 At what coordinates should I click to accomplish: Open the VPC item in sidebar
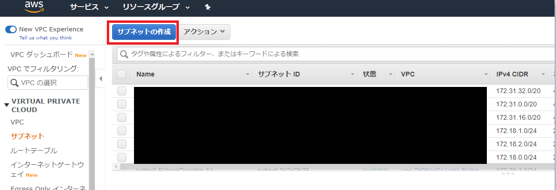(17, 122)
